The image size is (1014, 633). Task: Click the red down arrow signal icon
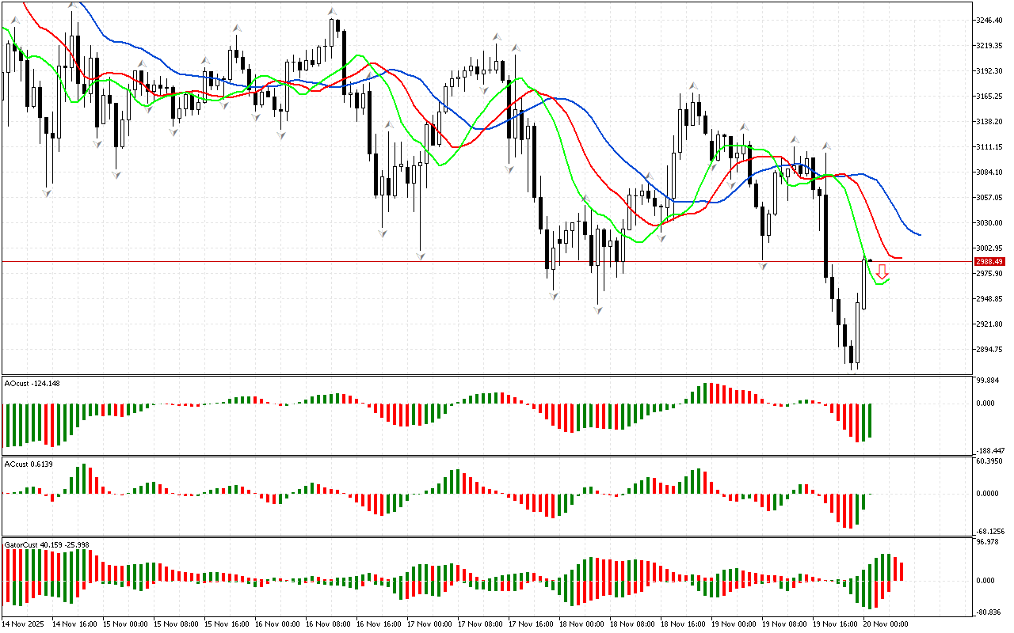881,271
